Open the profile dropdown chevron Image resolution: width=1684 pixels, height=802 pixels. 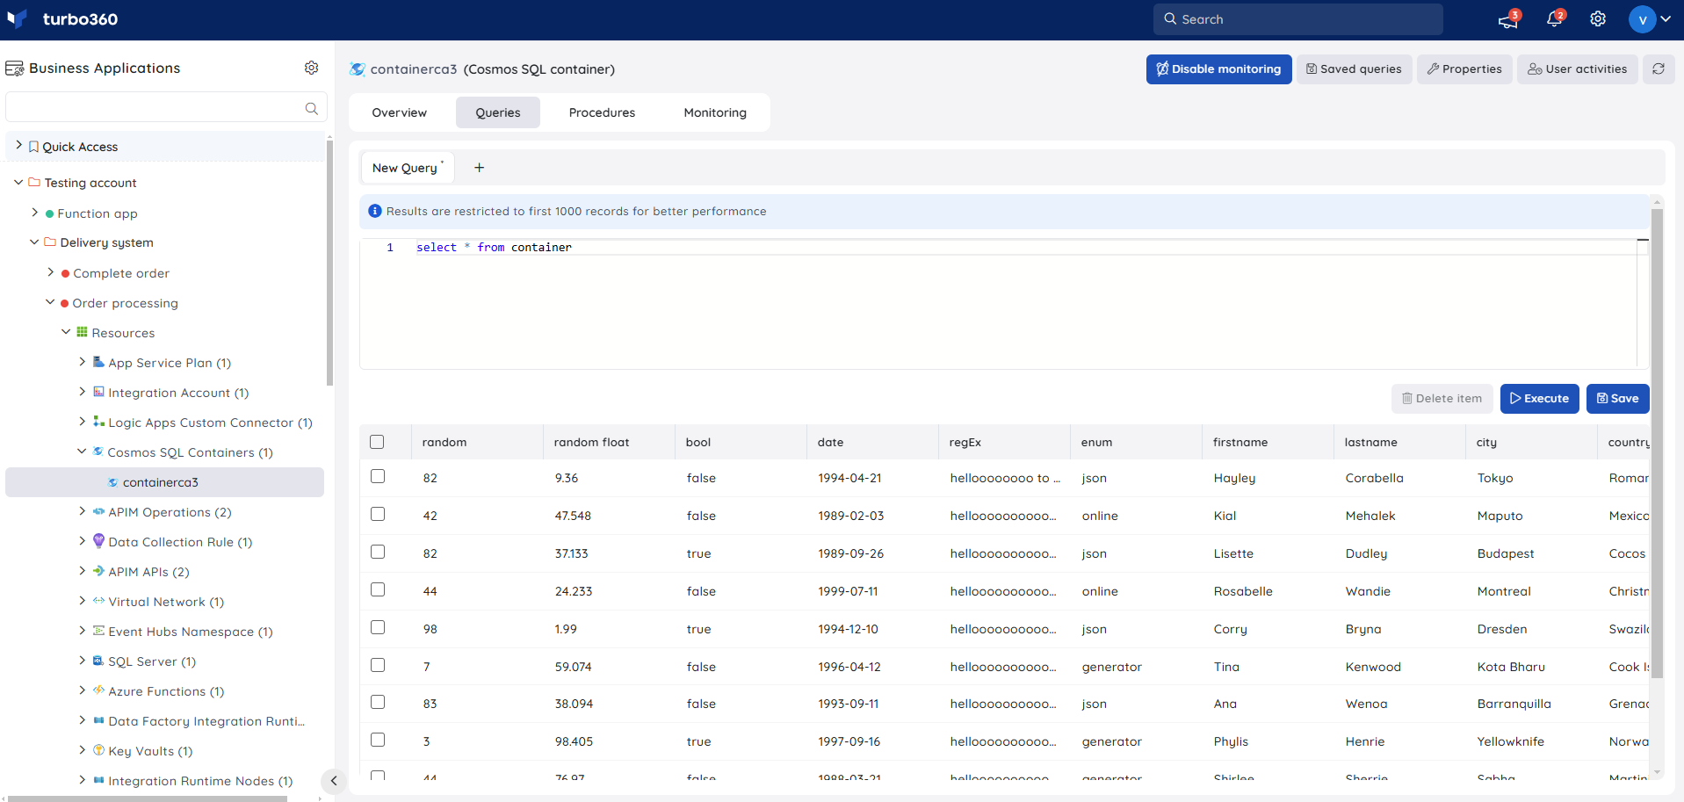pyautogui.click(x=1666, y=19)
